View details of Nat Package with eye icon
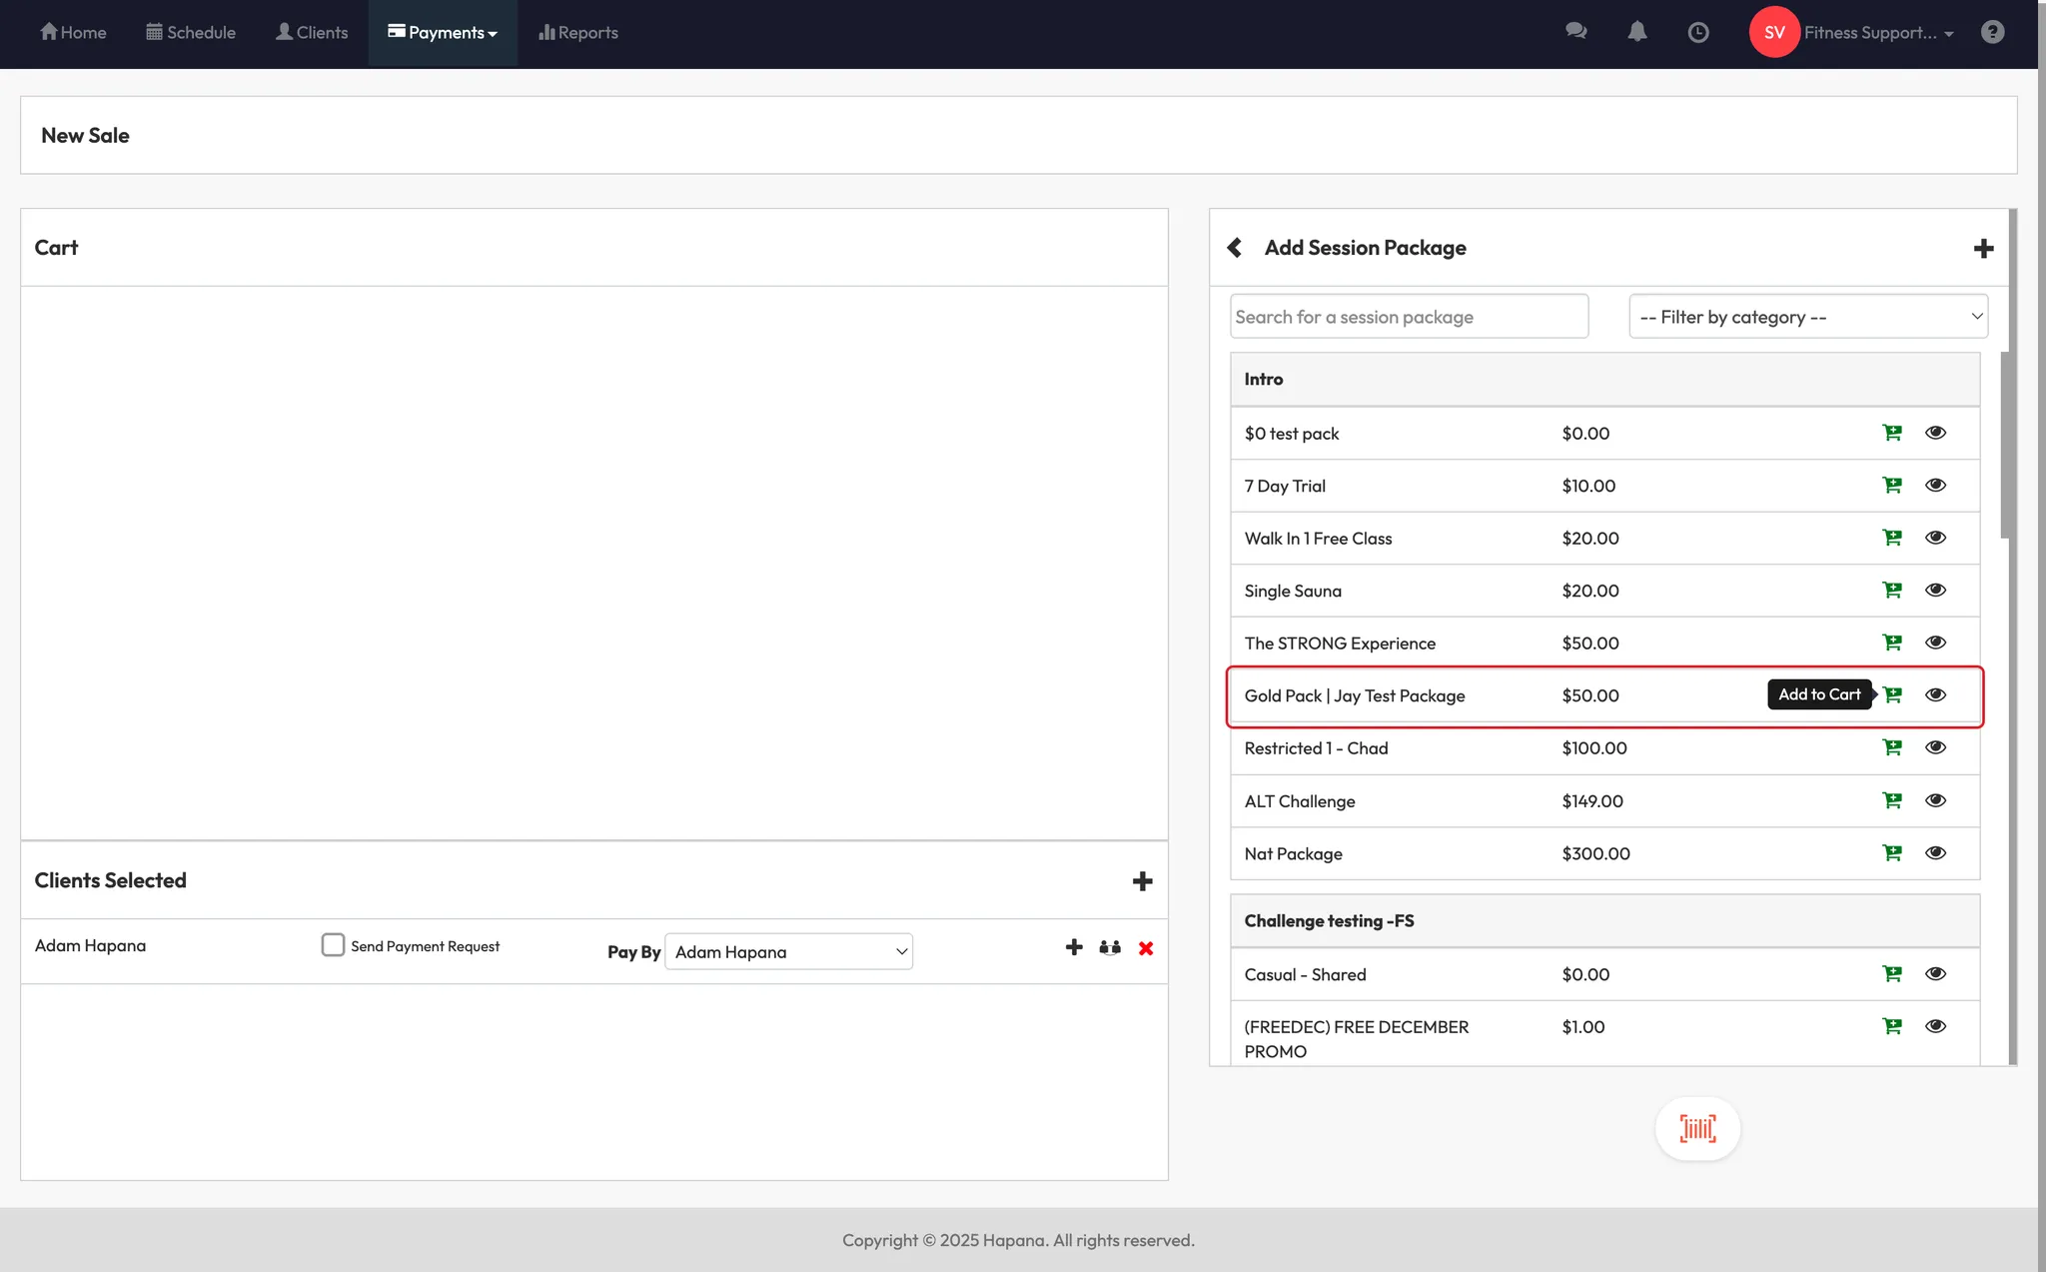This screenshot has height=1272, width=2046. click(x=1935, y=853)
